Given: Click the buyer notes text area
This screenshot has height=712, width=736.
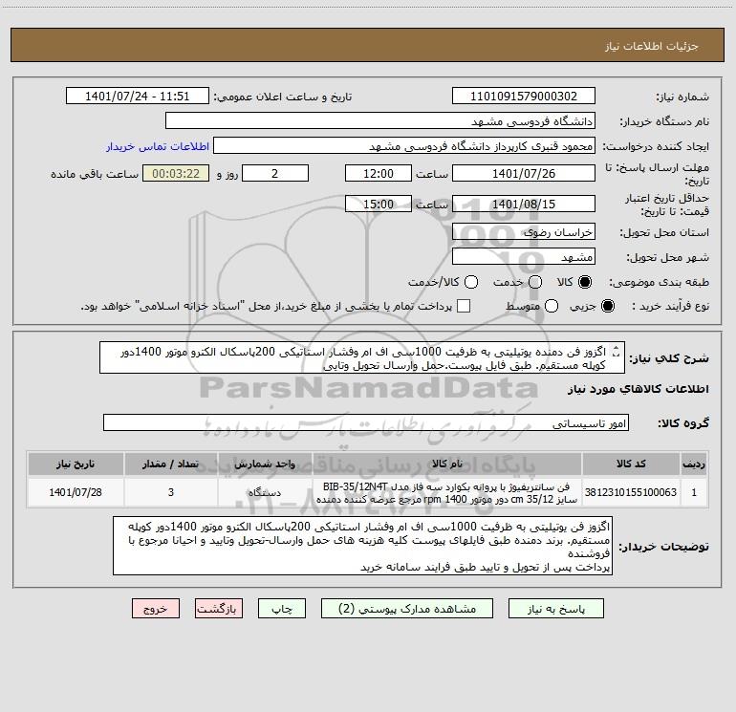Looking at the screenshot, I should (x=362, y=546).
